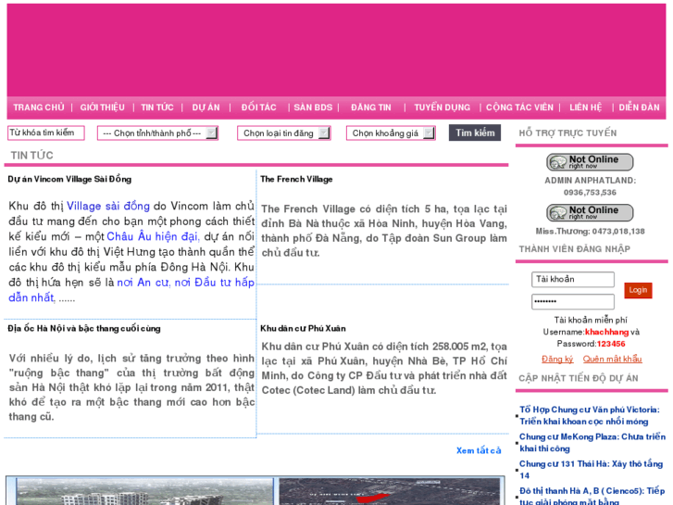Image resolution: width=673 pixels, height=505 pixels.
Task: Click the red Login button
Action: [638, 290]
